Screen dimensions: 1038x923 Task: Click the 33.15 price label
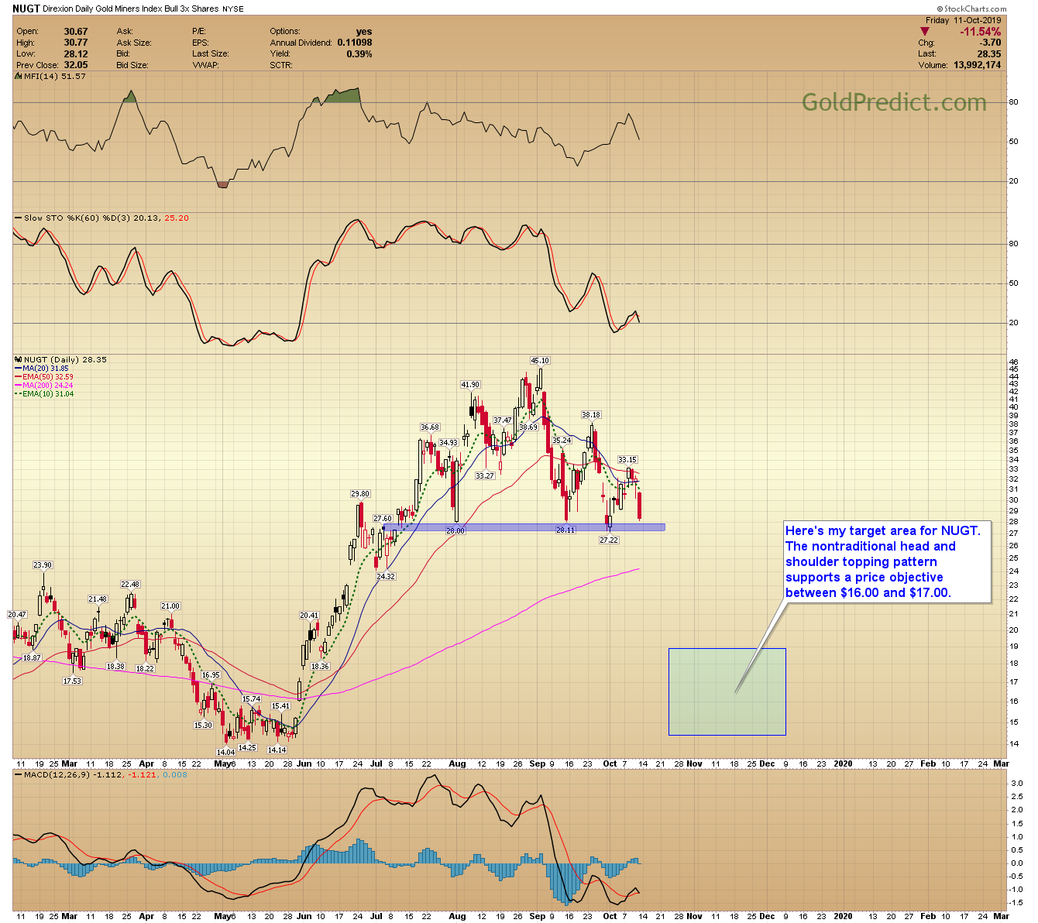[627, 460]
